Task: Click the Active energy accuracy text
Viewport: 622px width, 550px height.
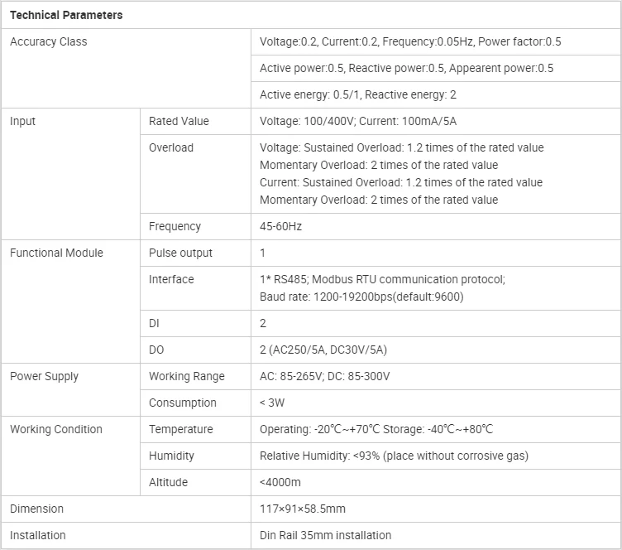Action: pyautogui.click(x=357, y=94)
